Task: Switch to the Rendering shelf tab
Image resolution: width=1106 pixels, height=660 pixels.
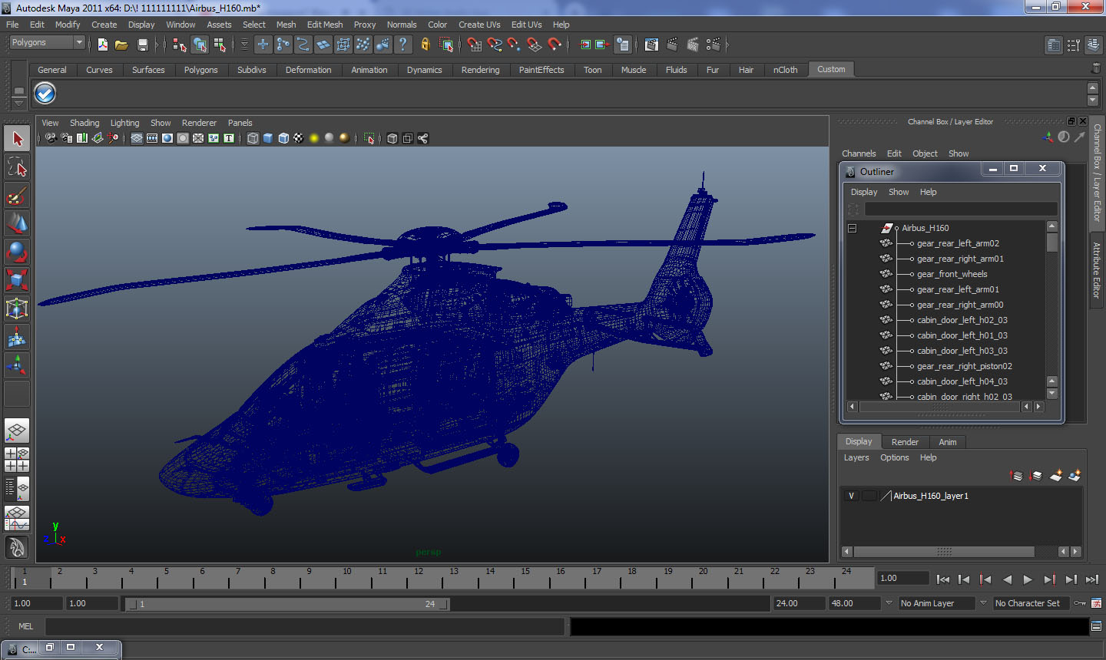Action: tap(480, 70)
